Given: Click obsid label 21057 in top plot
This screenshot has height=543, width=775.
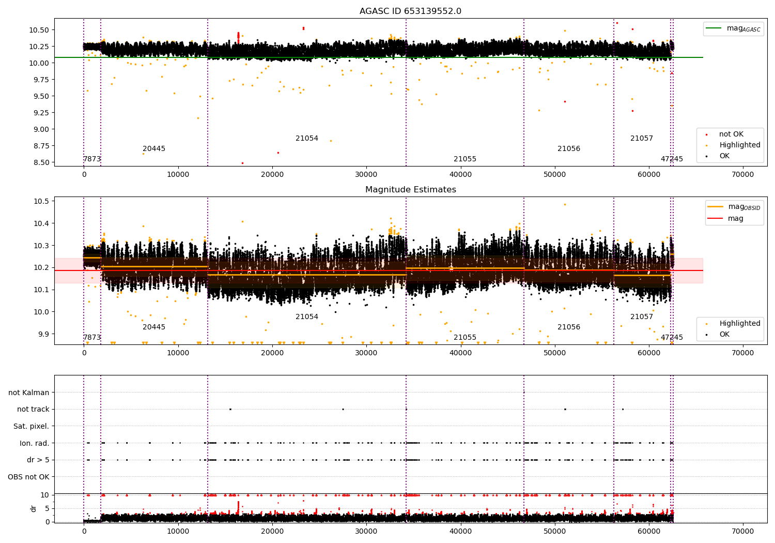Looking at the screenshot, I should 642,139.
